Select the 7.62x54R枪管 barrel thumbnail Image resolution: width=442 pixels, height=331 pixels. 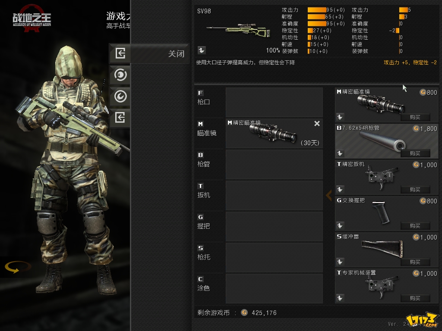point(382,142)
